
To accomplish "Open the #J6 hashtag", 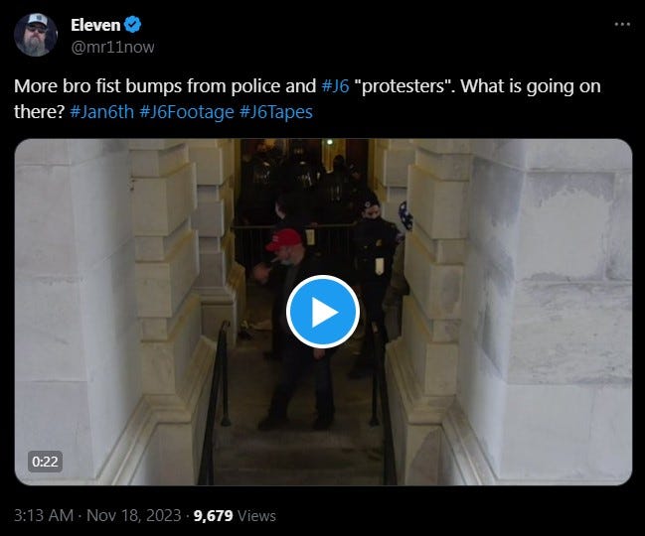I will click(x=335, y=86).
